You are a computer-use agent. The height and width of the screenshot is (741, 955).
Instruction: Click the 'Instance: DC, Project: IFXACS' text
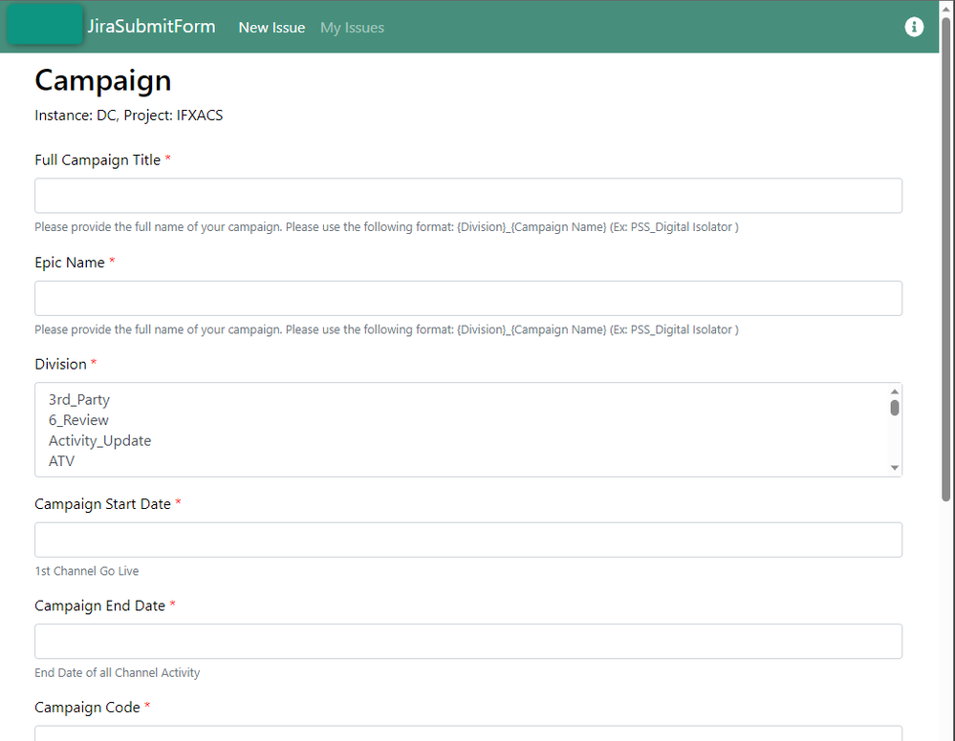pyautogui.click(x=128, y=116)
